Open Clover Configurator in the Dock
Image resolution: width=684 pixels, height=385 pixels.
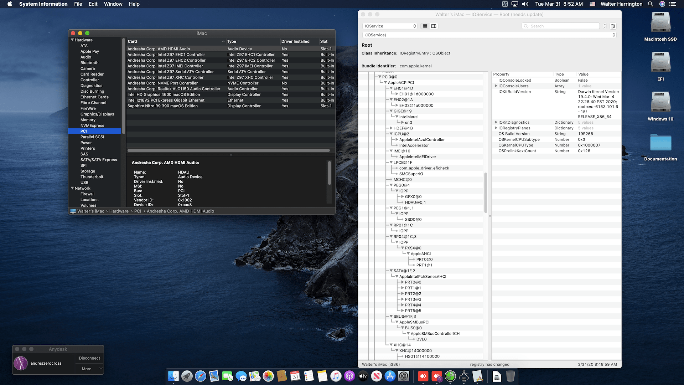[x=450, y=376]
